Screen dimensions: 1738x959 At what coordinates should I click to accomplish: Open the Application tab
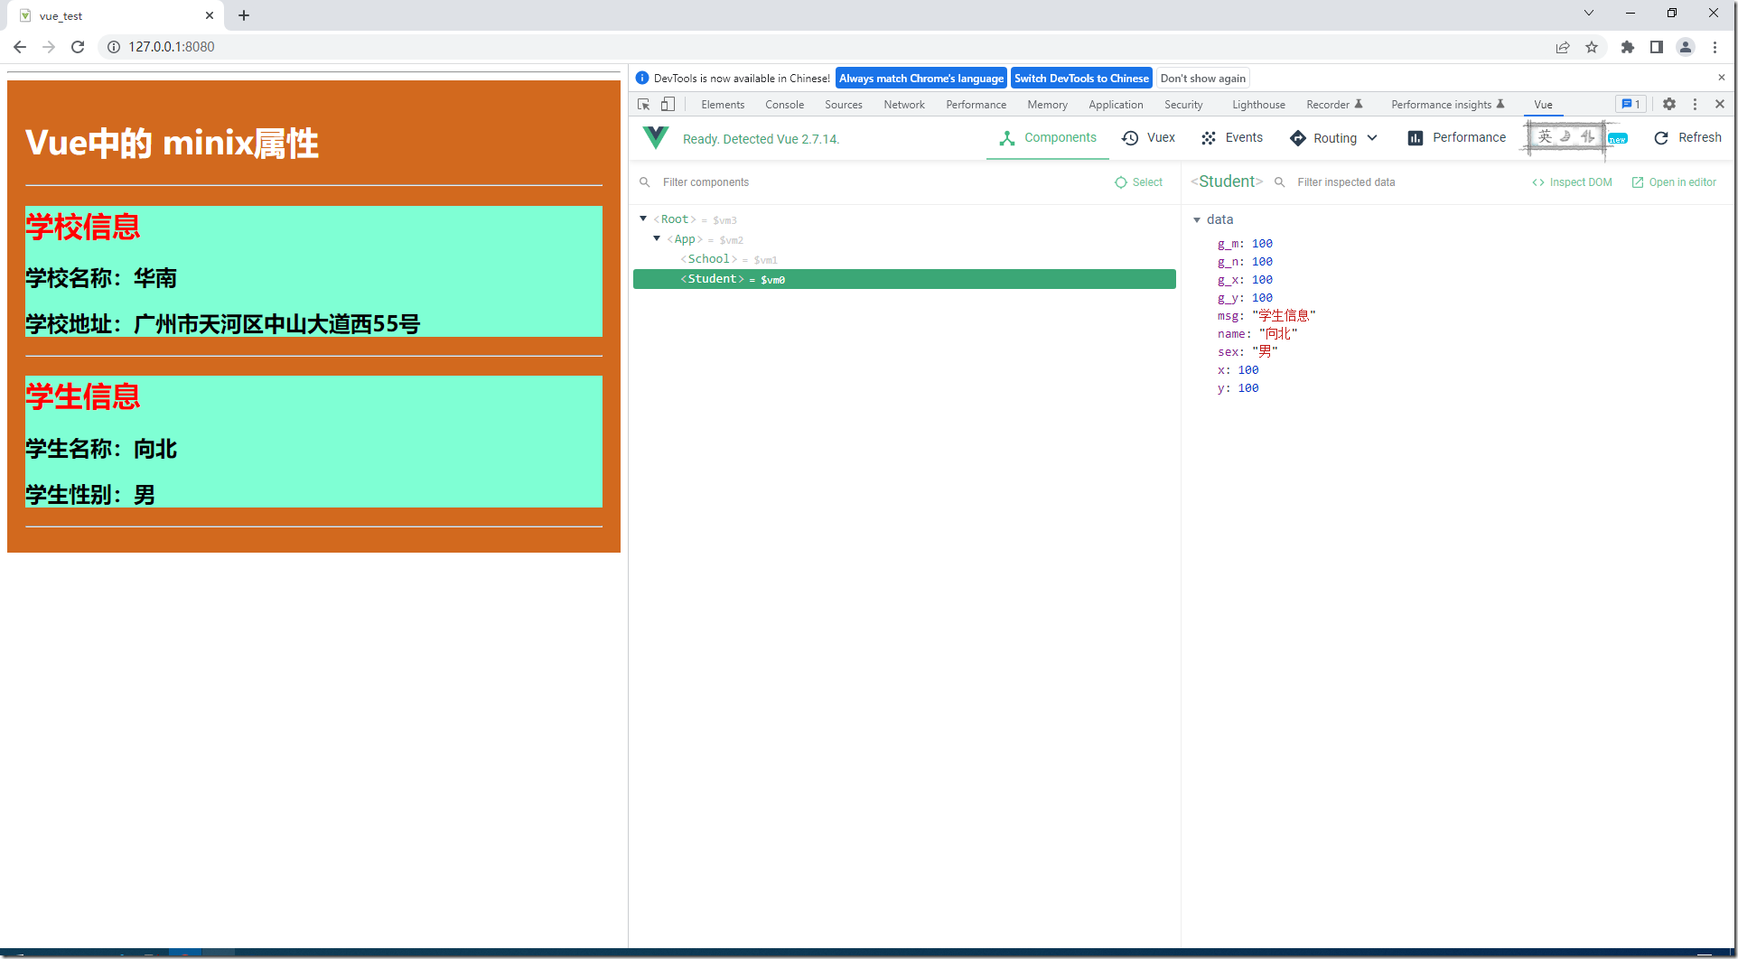[x=1116, y=105]
